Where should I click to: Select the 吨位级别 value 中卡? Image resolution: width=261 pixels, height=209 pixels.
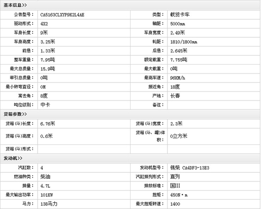tap(45, 105)
